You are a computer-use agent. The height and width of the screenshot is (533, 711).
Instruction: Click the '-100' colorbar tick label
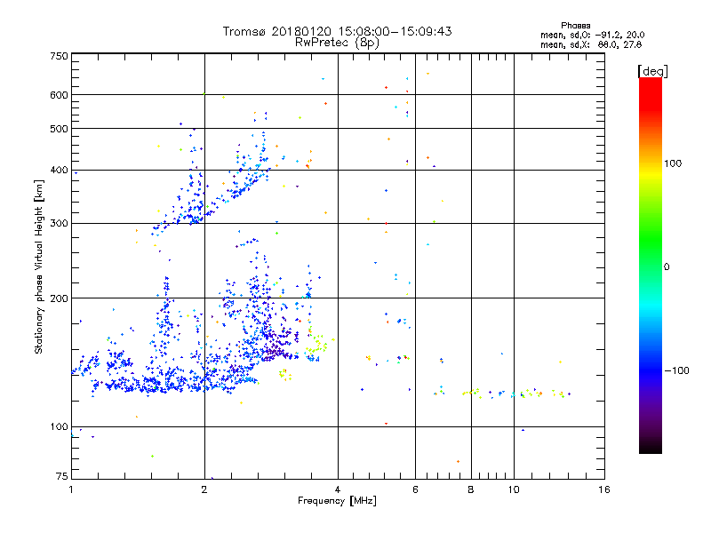point(676,370)
